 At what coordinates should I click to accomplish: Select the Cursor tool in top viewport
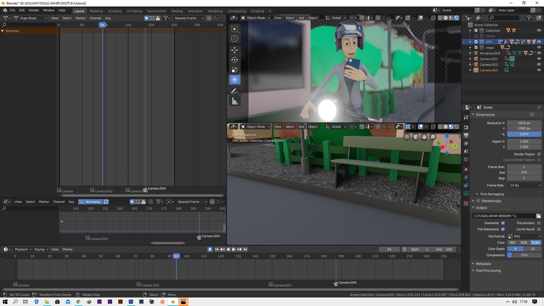pos(235,39)
